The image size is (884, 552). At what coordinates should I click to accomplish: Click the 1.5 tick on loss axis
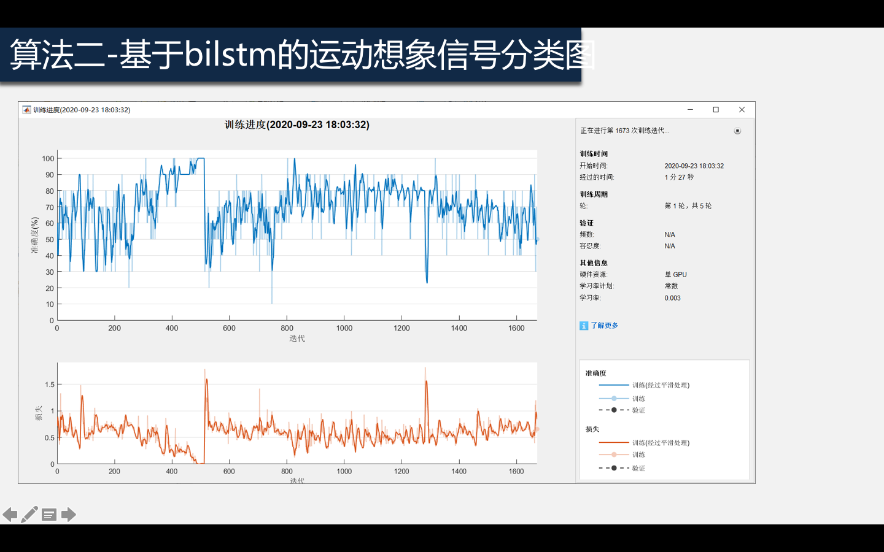tap(50, 385)
